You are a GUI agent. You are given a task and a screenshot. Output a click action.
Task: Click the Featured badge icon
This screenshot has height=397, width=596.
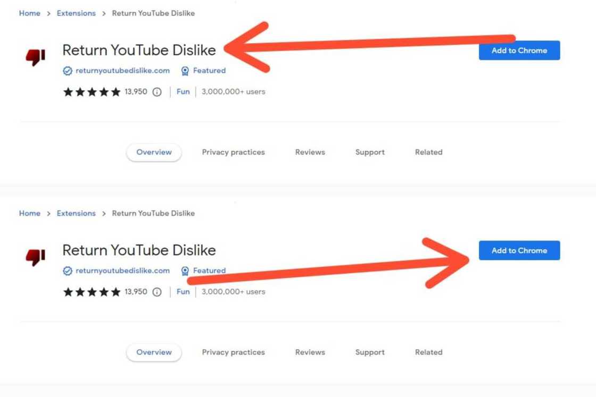185,70
